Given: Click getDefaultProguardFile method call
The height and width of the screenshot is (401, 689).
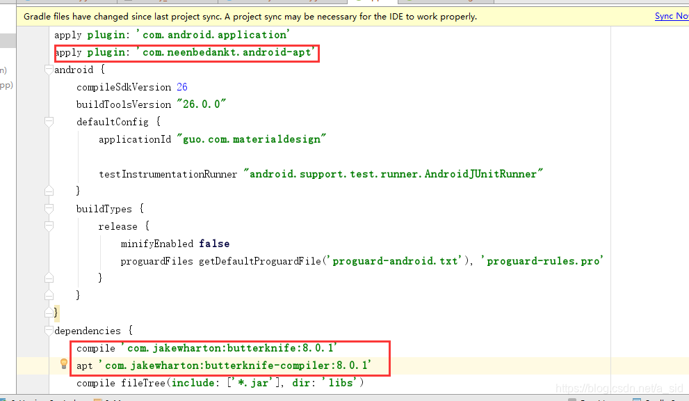Looking at the screenshot, I should [260, 261].
